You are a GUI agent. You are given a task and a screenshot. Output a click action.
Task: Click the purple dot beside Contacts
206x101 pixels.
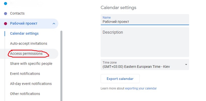pos(6,14)
